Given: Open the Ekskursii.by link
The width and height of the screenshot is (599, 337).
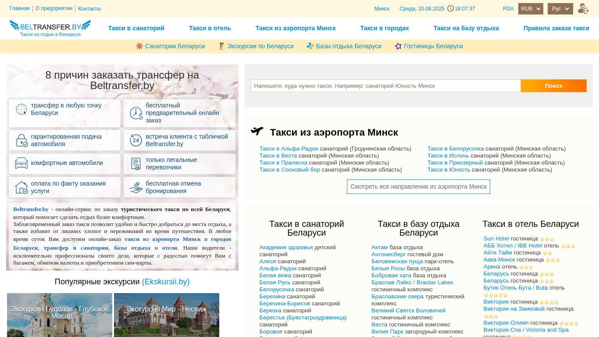Looking at the screenshot, I should point(166,282).
